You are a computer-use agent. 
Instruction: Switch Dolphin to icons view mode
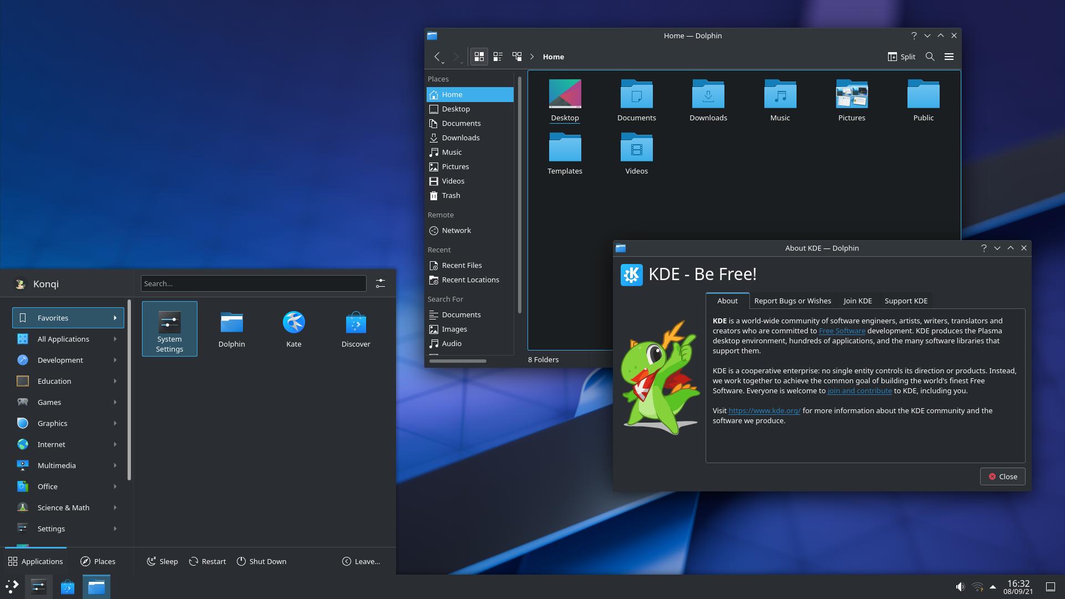(479, 57)
